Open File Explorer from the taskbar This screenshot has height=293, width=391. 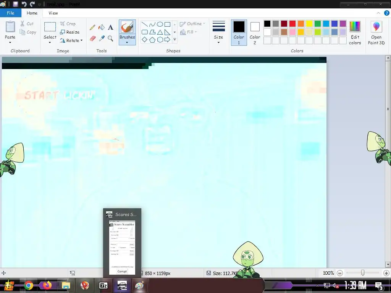(x=66, y=285)
